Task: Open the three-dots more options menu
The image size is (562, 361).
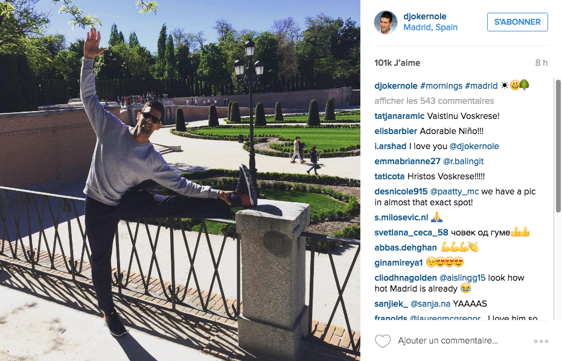Action: pos(541,341)
